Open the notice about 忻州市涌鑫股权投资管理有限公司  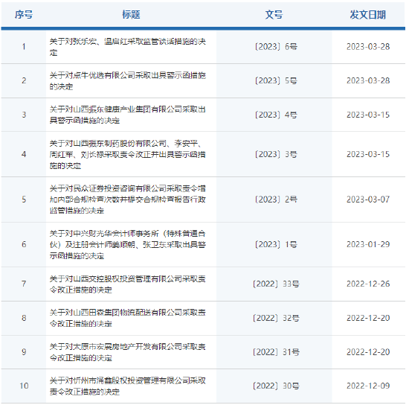pyautogui.click(x=128, y=386)
